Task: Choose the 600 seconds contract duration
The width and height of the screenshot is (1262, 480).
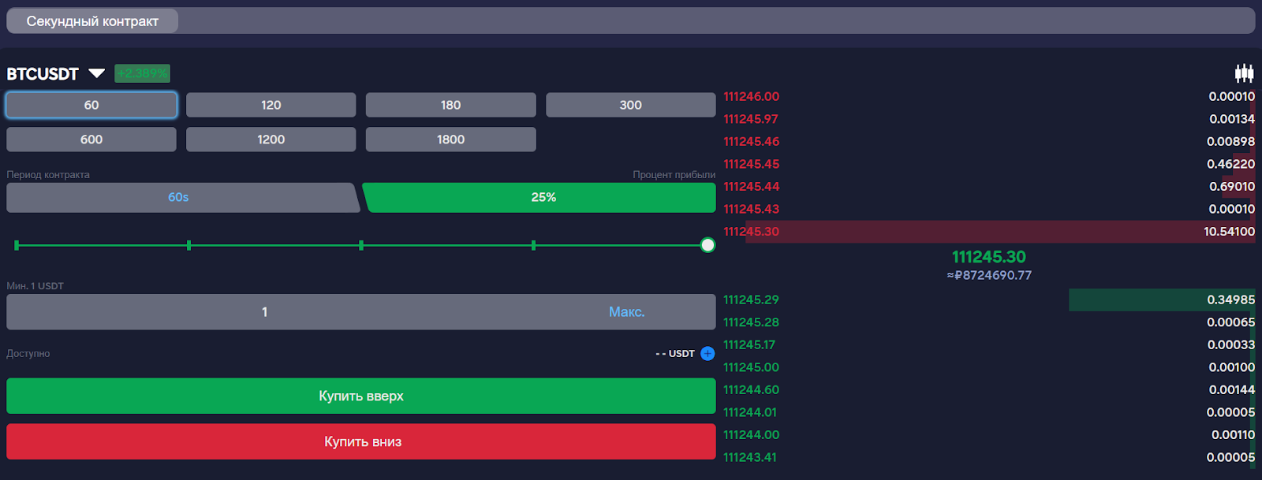Action: (91, 140)
